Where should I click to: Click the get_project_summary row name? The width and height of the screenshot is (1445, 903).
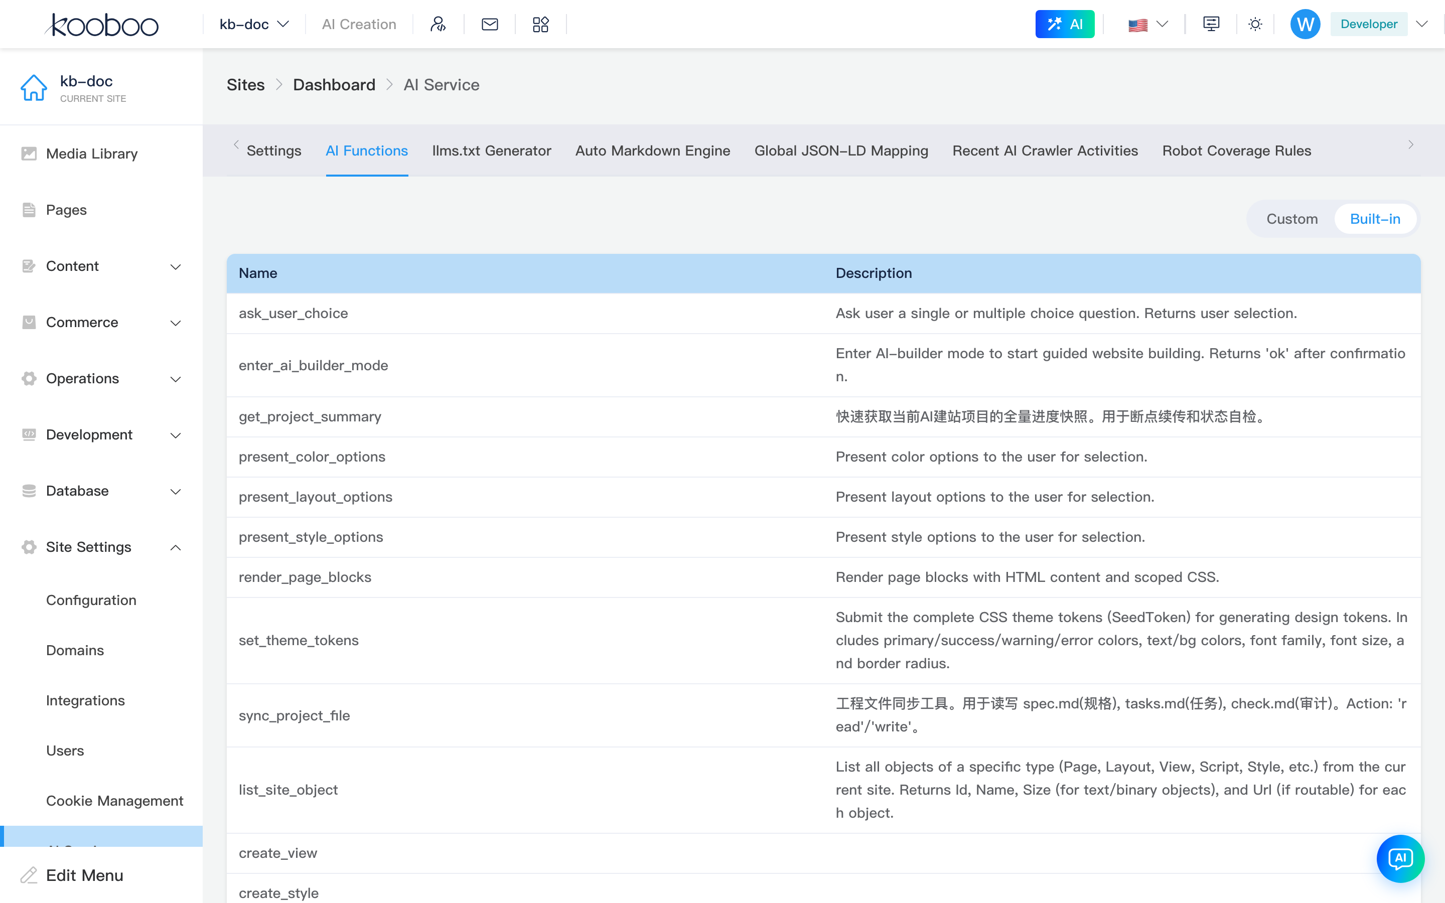click(310, 416)
